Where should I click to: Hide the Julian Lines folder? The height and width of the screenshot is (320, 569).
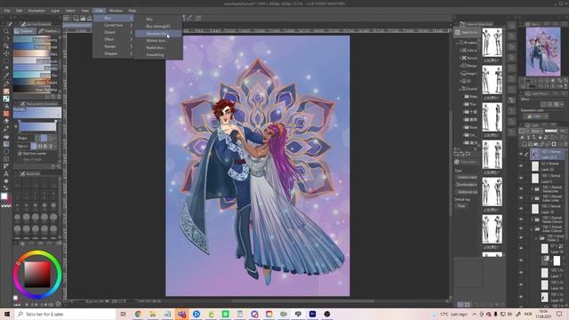pos(521,198)
